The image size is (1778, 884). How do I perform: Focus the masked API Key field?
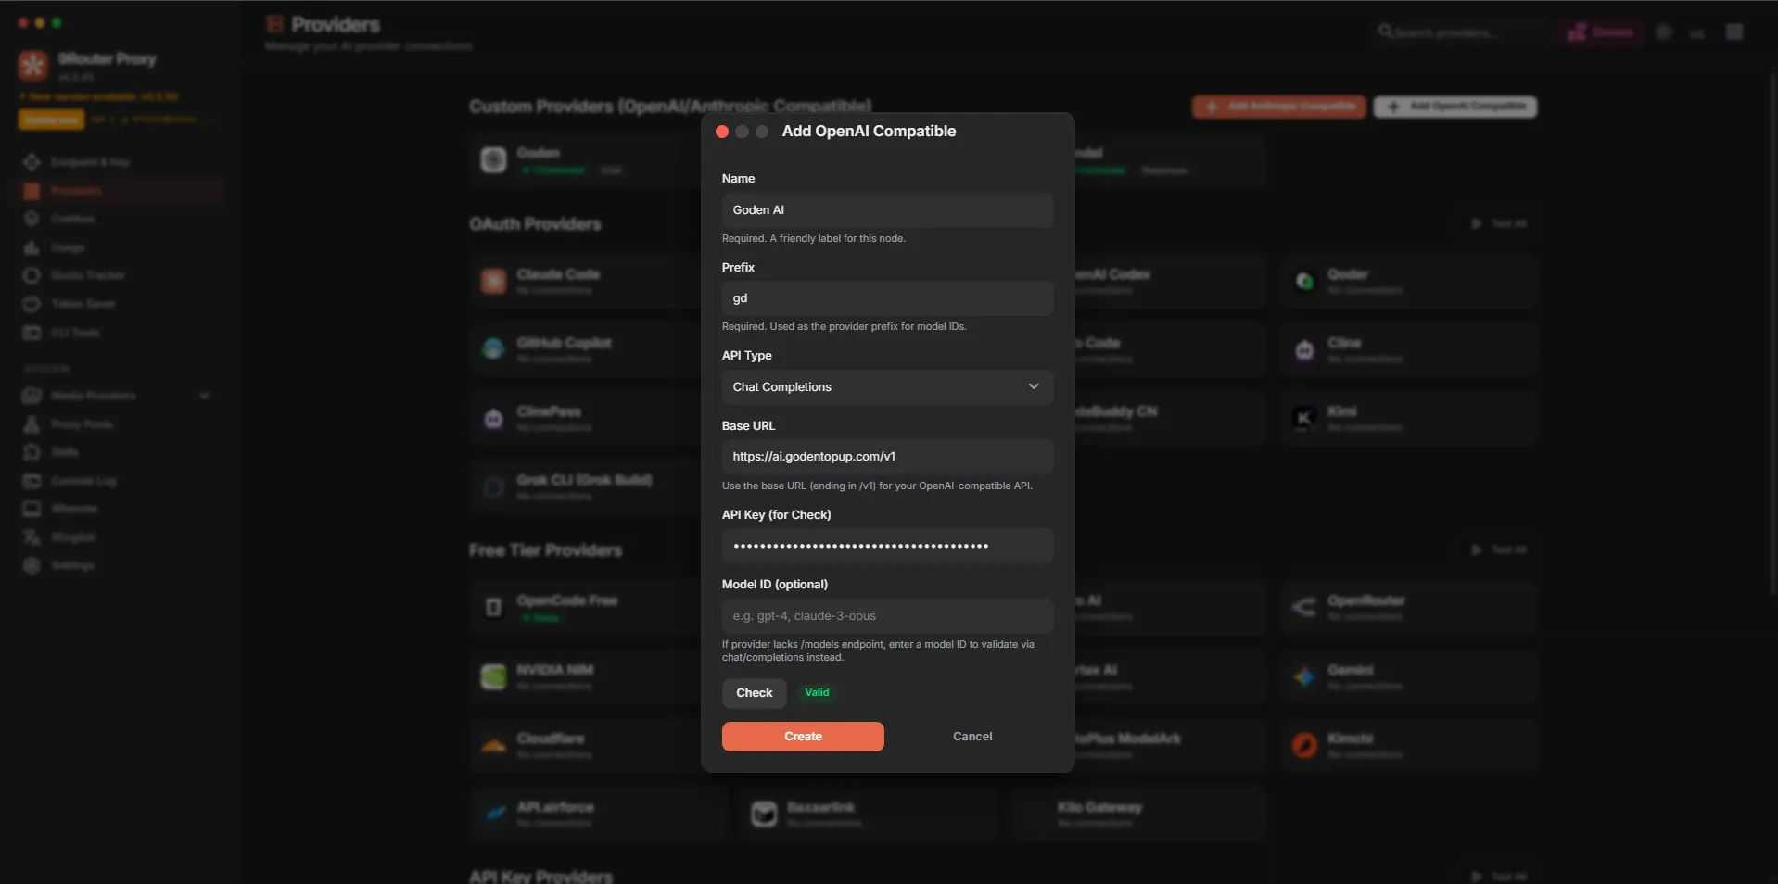(x=887, y=546)
